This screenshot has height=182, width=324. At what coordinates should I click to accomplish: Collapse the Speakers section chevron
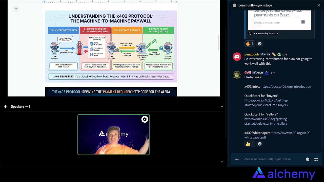point(222,107)
